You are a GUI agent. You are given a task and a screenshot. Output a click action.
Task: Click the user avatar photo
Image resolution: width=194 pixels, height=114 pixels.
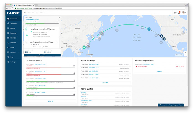183,12
